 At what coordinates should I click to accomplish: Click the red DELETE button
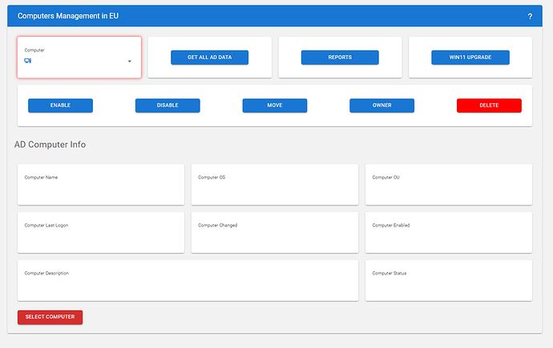(489, 106)
